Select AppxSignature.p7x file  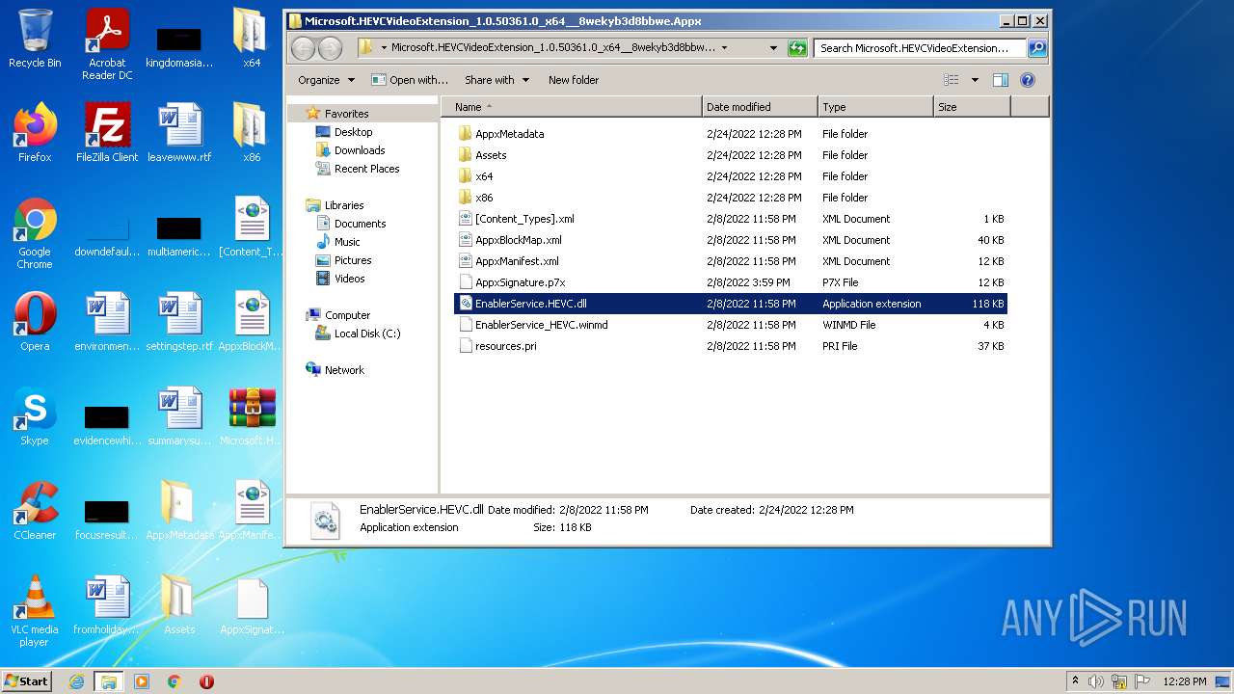coord(731,282)
